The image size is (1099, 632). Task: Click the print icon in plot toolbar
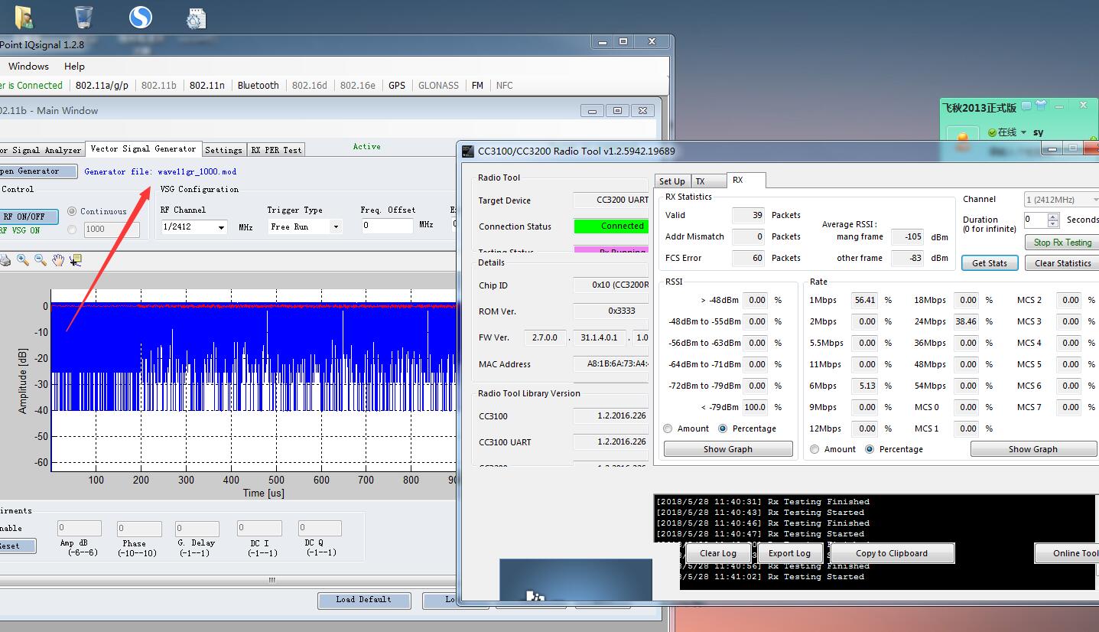5,260
